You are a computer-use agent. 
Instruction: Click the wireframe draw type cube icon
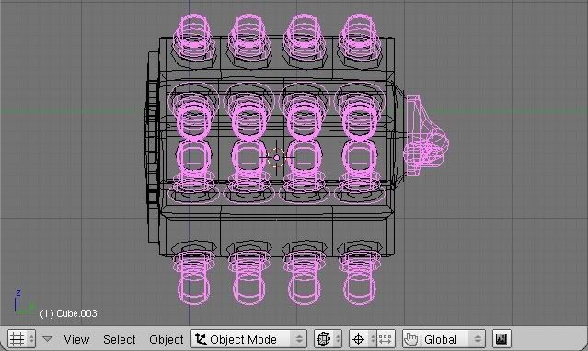point(323,339)
